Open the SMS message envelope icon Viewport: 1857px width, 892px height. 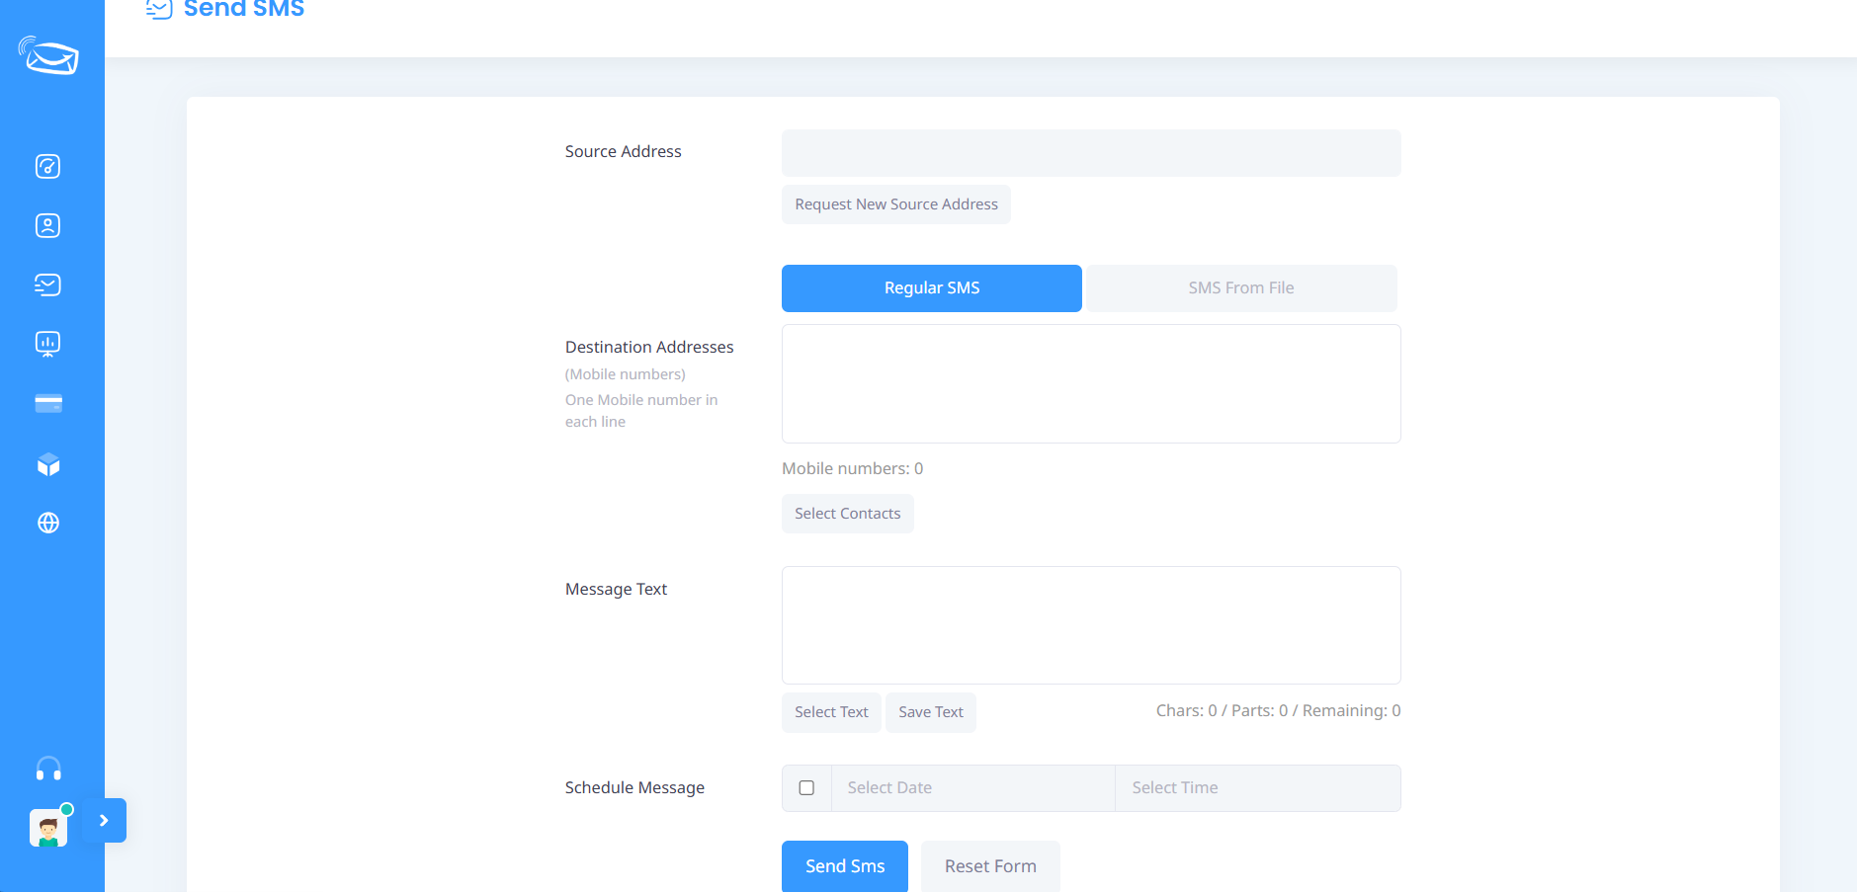tap(48, 284)
